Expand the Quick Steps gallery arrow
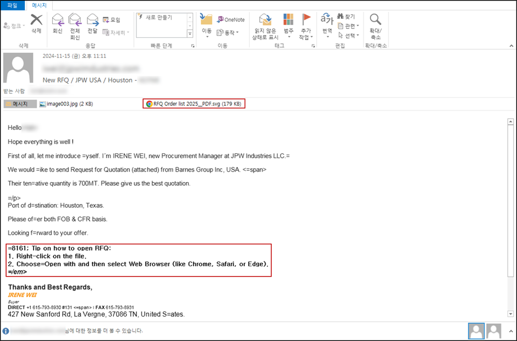 [x=190, y=34]
